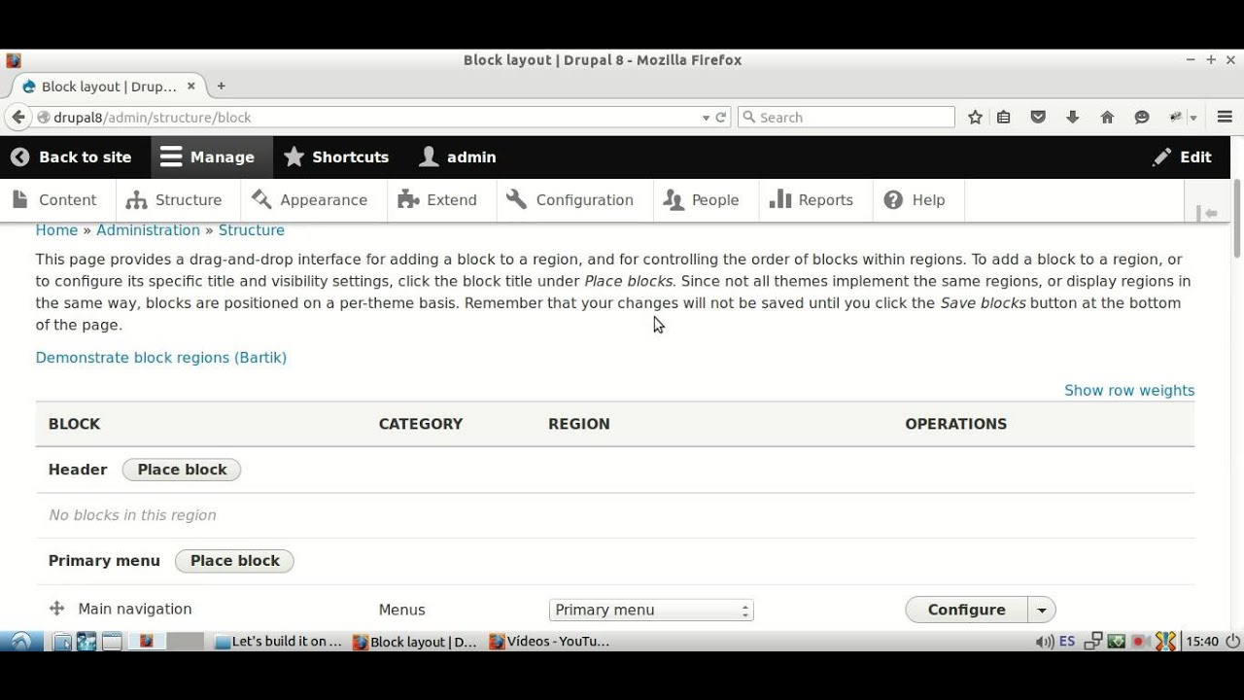Open the desktop start menu icon
1244x700 pixels.
tap(21, 642)
